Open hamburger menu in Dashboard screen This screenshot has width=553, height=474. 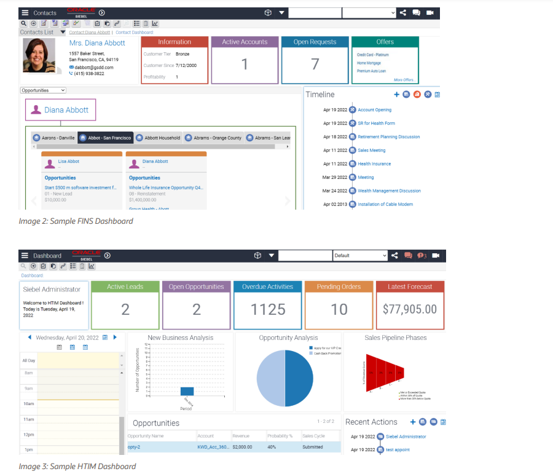tap(25, 255)
